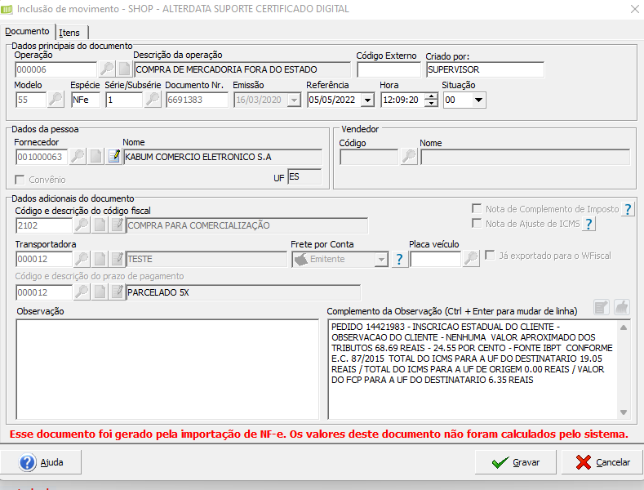Click the Cancelar button
The width and height of the screenshot is (644, 490).
click(x=602, y=462)
